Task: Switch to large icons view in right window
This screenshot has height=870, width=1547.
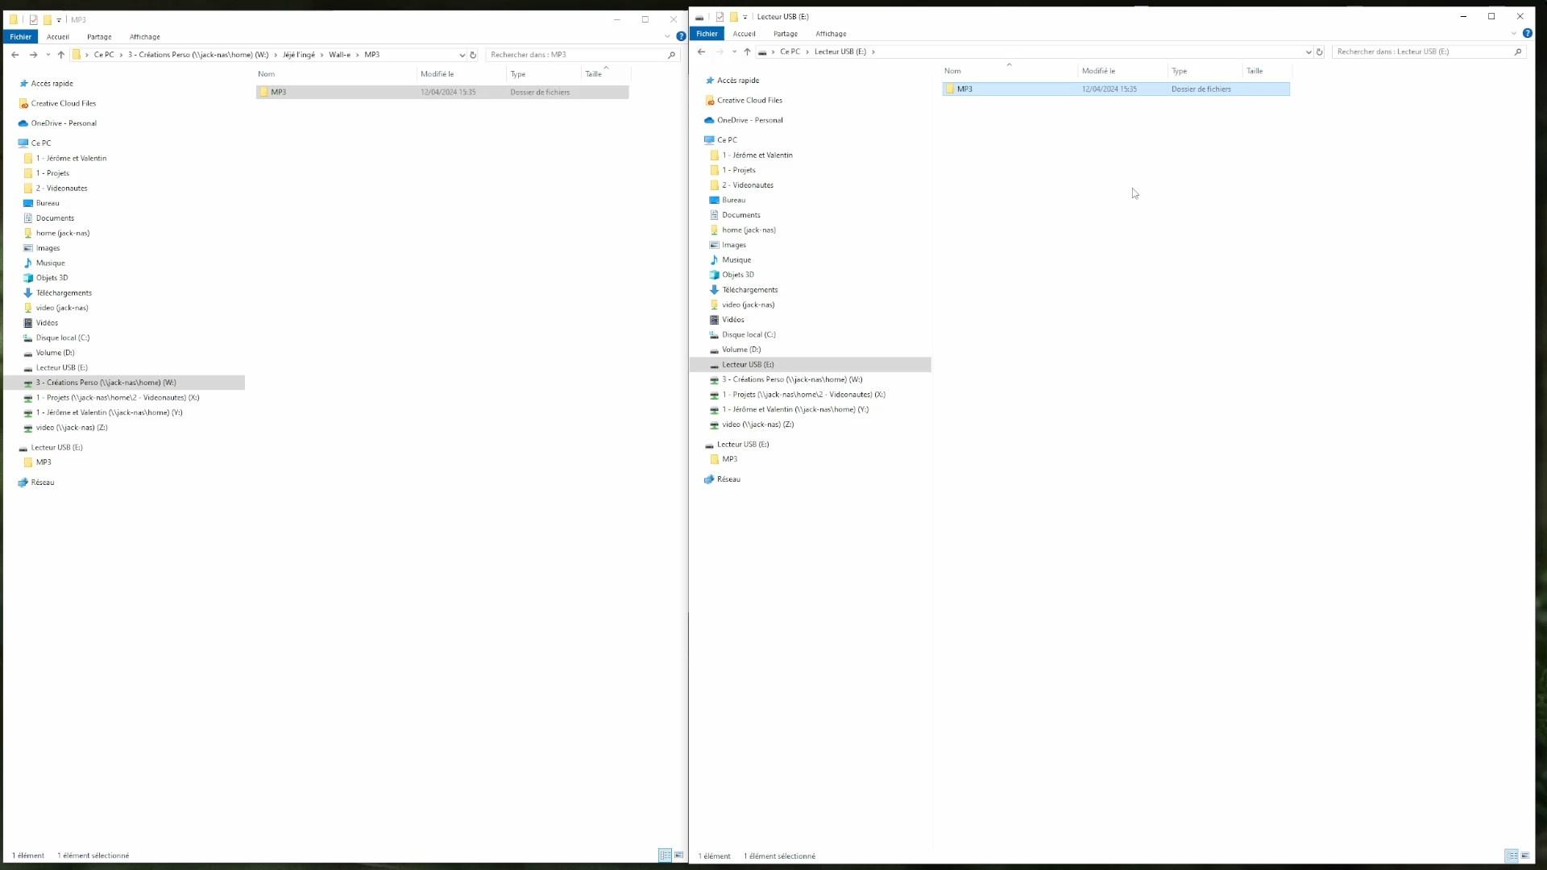Action: (x=1525, y=855)
